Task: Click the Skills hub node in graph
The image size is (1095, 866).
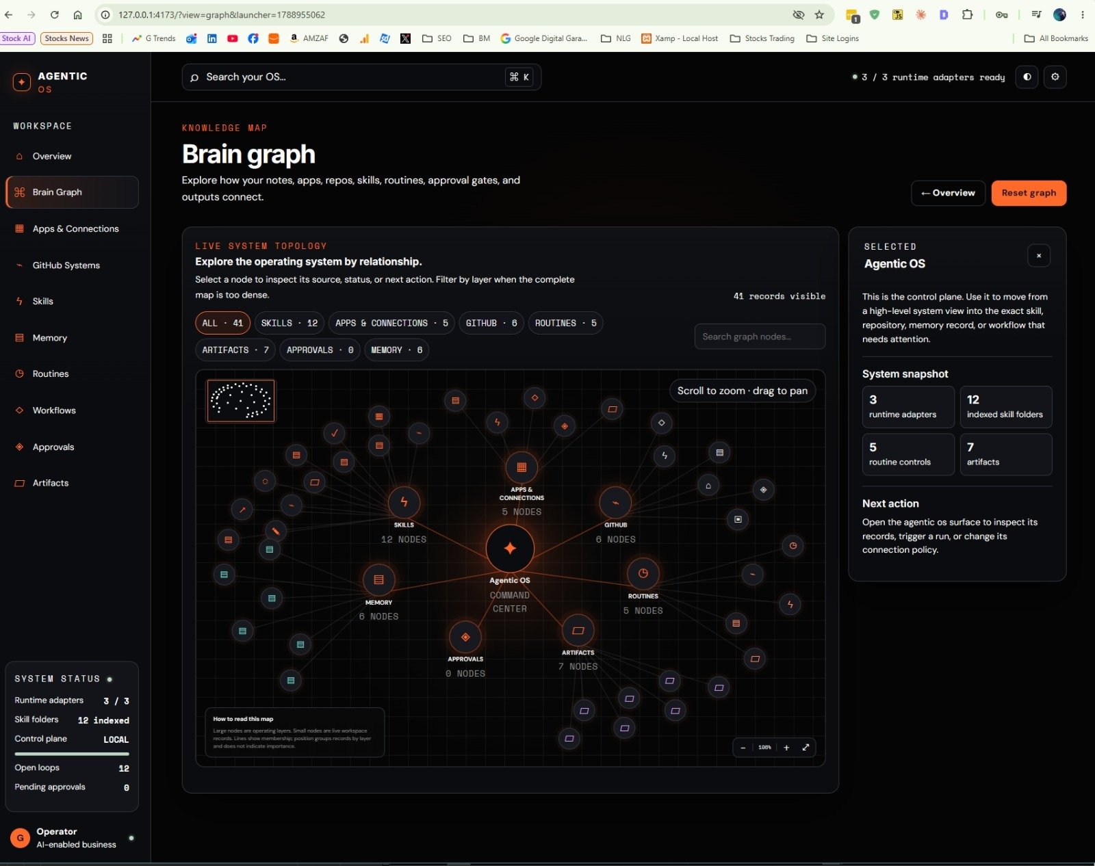Action: 404,502
